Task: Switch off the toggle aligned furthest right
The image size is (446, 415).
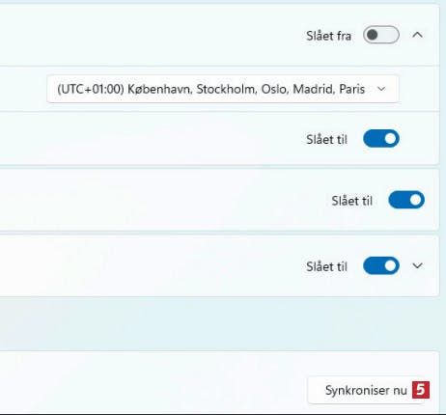Action: (406, 200)
